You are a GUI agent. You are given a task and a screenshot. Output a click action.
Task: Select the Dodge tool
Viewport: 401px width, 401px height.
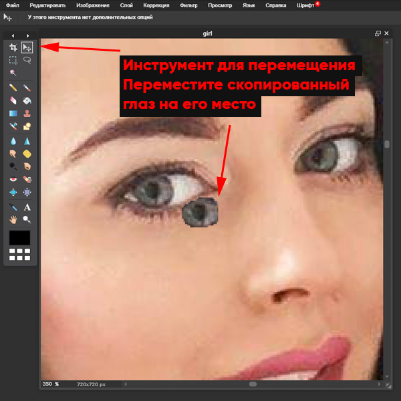(x=13, y=166)
